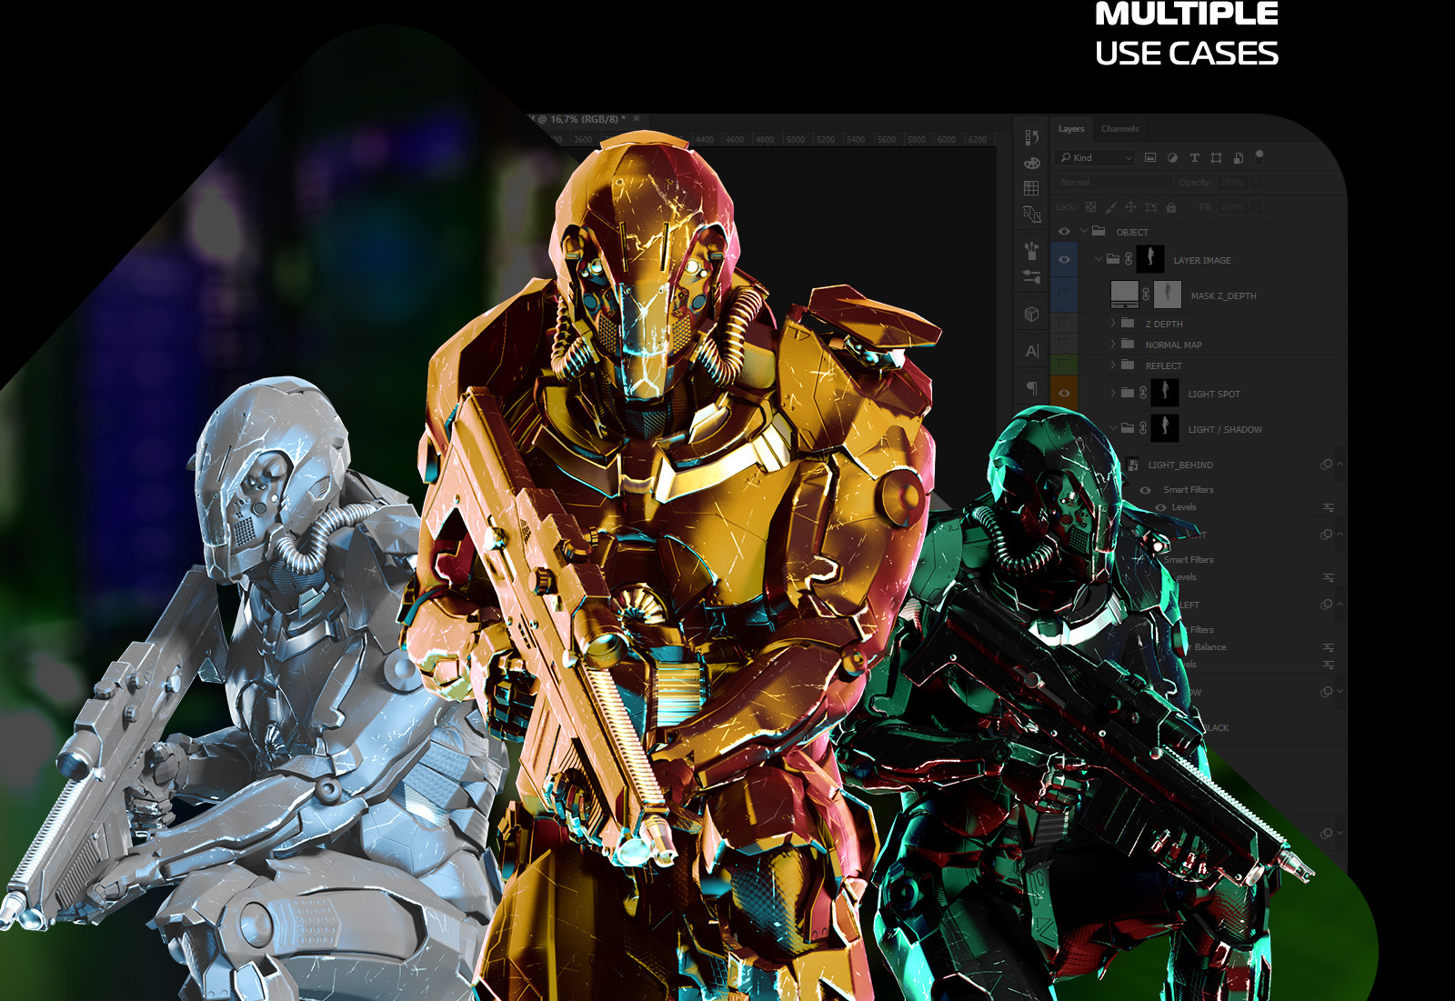Expand the Z DEPTH group
The image size is (1455, 1001).
point(1112,323)
